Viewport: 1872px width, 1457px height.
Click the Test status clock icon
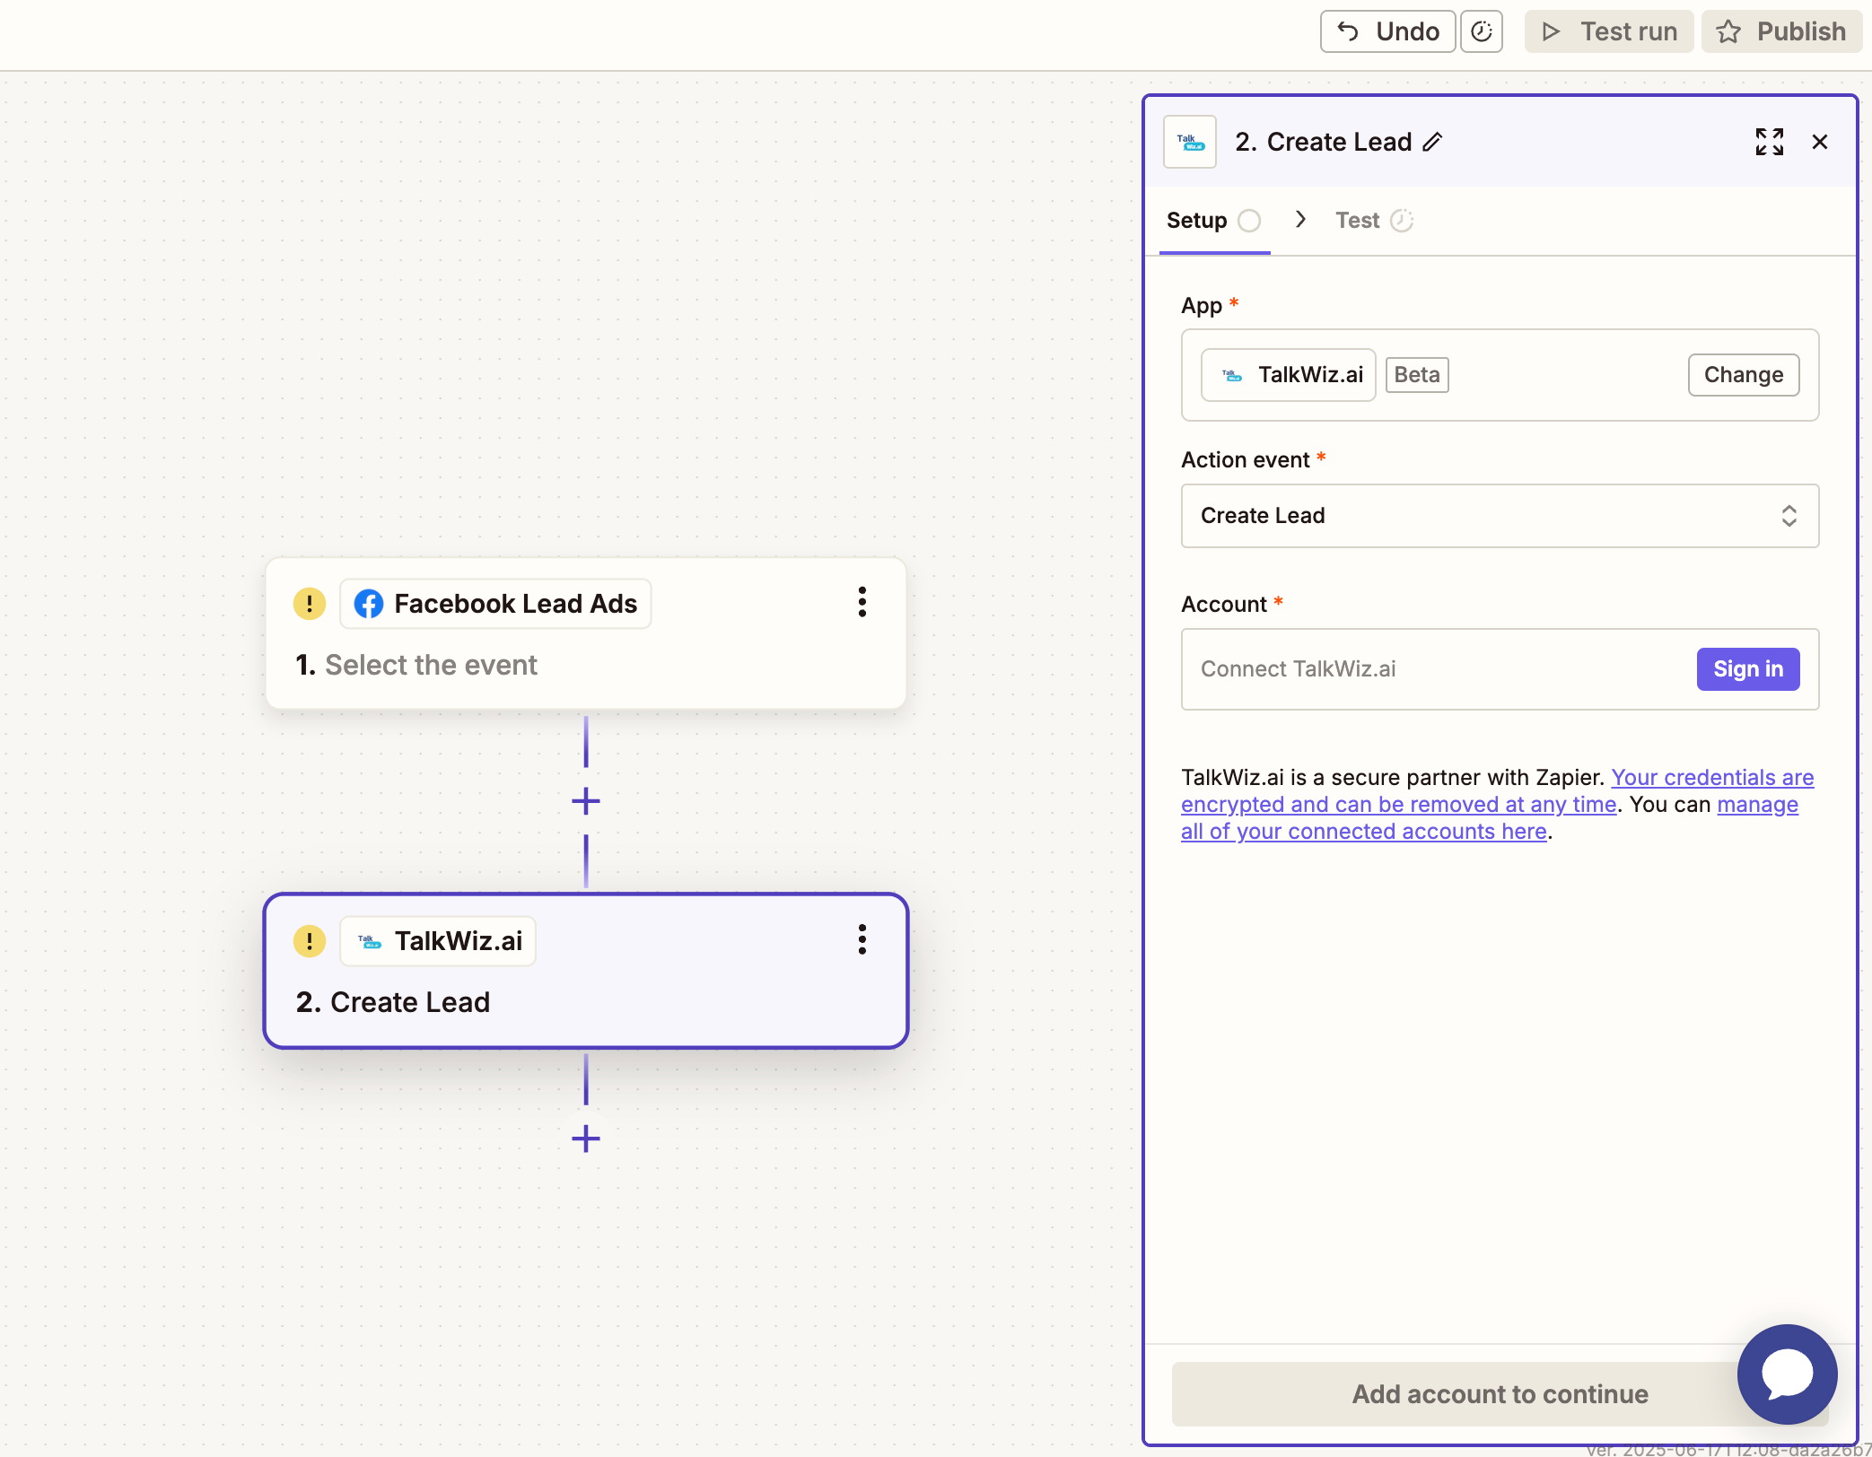tap(1402, 221)
